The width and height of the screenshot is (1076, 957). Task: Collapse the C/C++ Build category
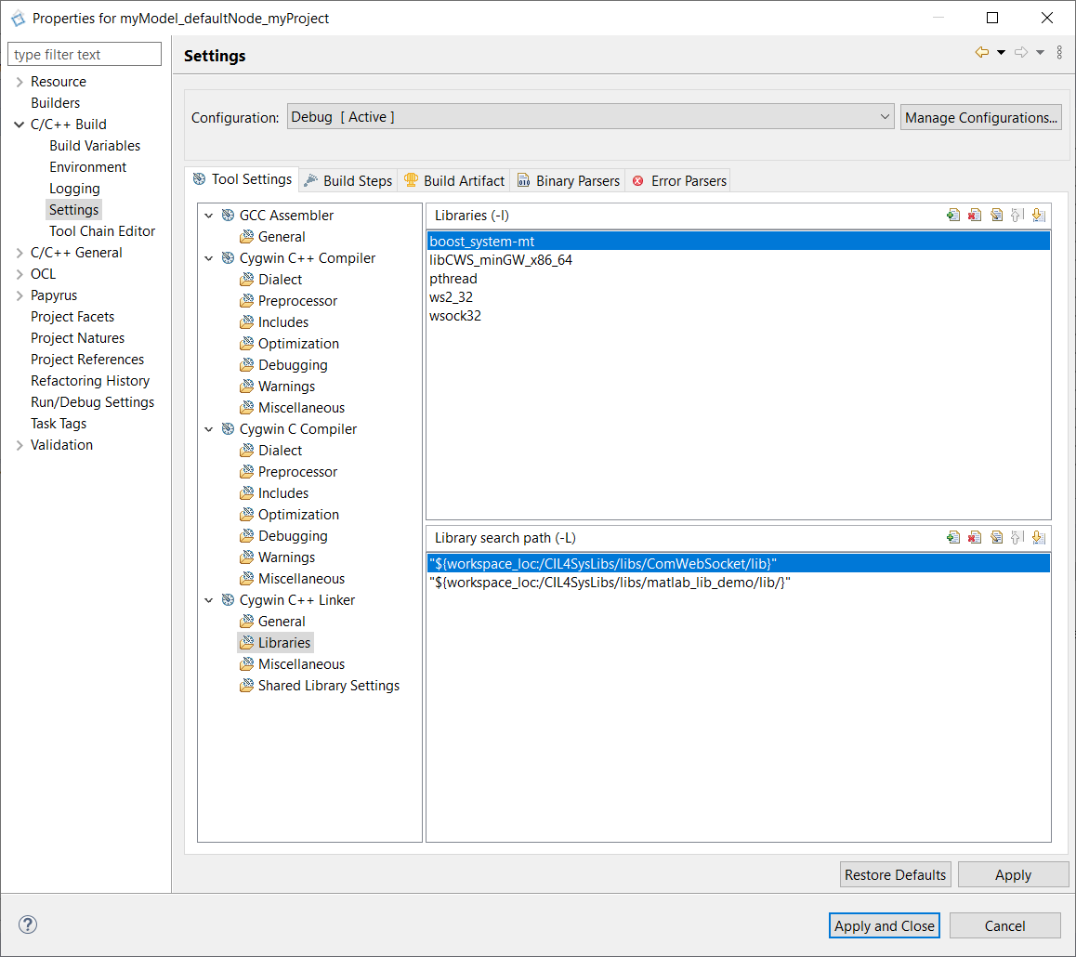[20, 125]
